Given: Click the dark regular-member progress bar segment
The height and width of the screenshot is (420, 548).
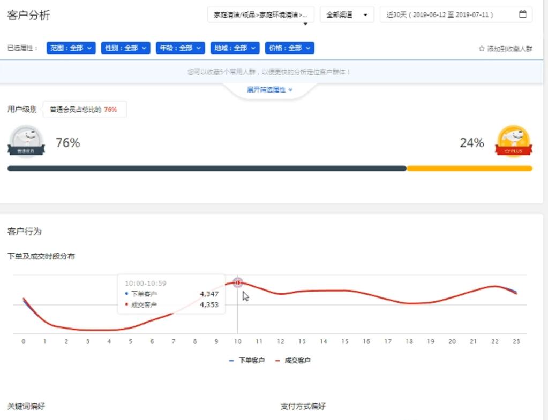Looking at the screenshot, I should point(207,169).
